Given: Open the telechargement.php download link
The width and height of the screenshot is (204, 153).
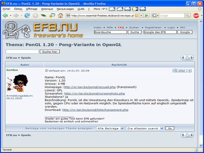Looking at the screenshot, I should tap(95, 110).
